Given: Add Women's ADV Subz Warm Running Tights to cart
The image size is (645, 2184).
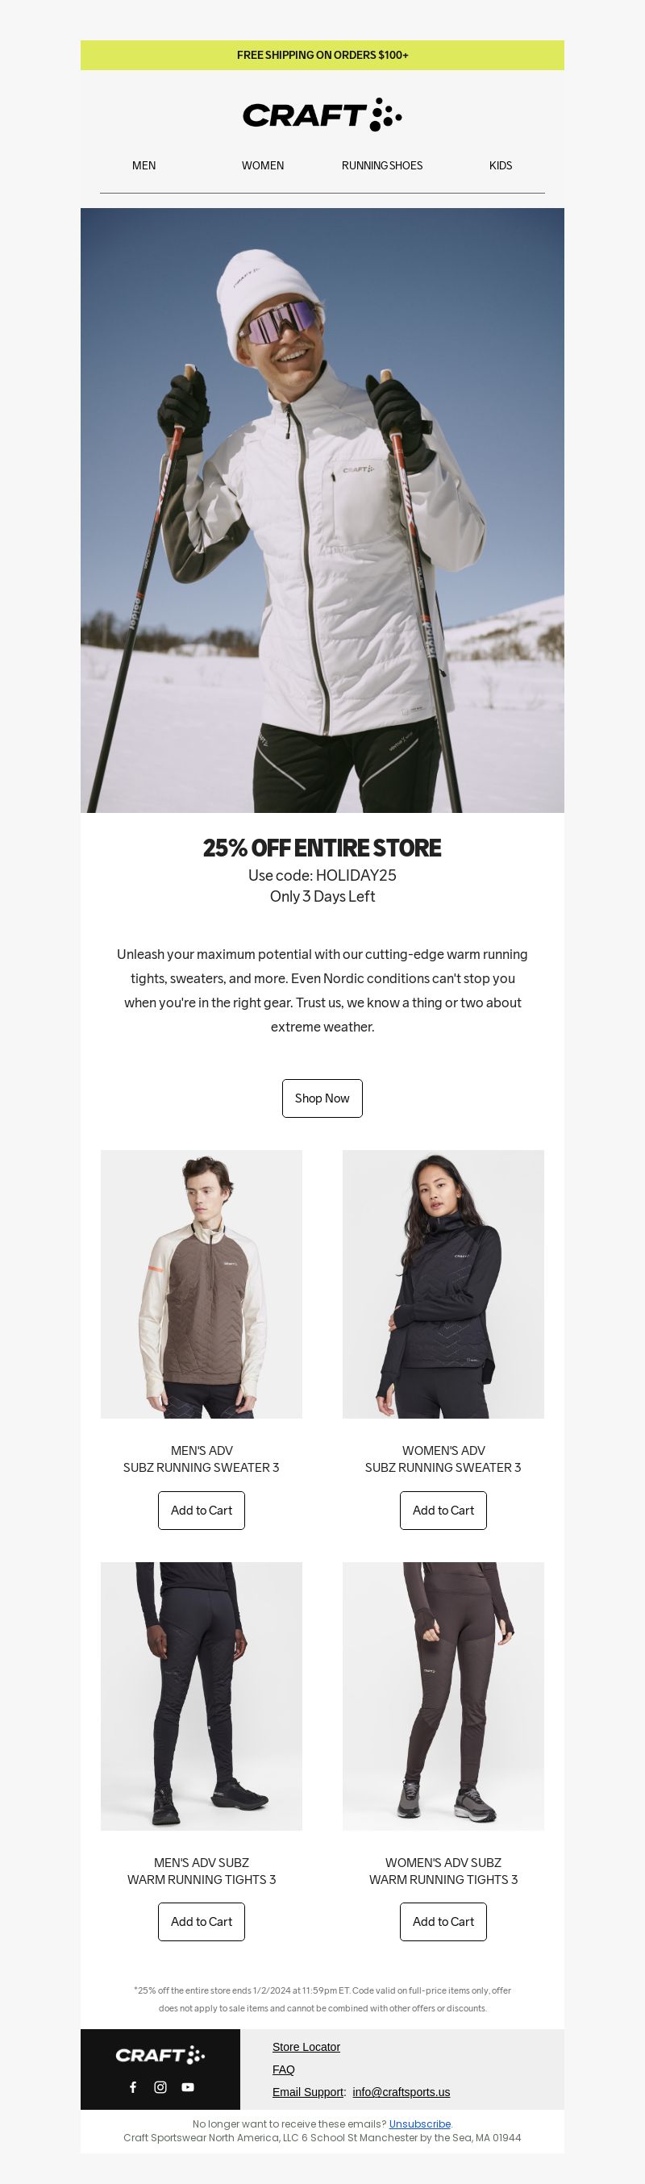Looking at the screenshot, I should [443, 1921].
